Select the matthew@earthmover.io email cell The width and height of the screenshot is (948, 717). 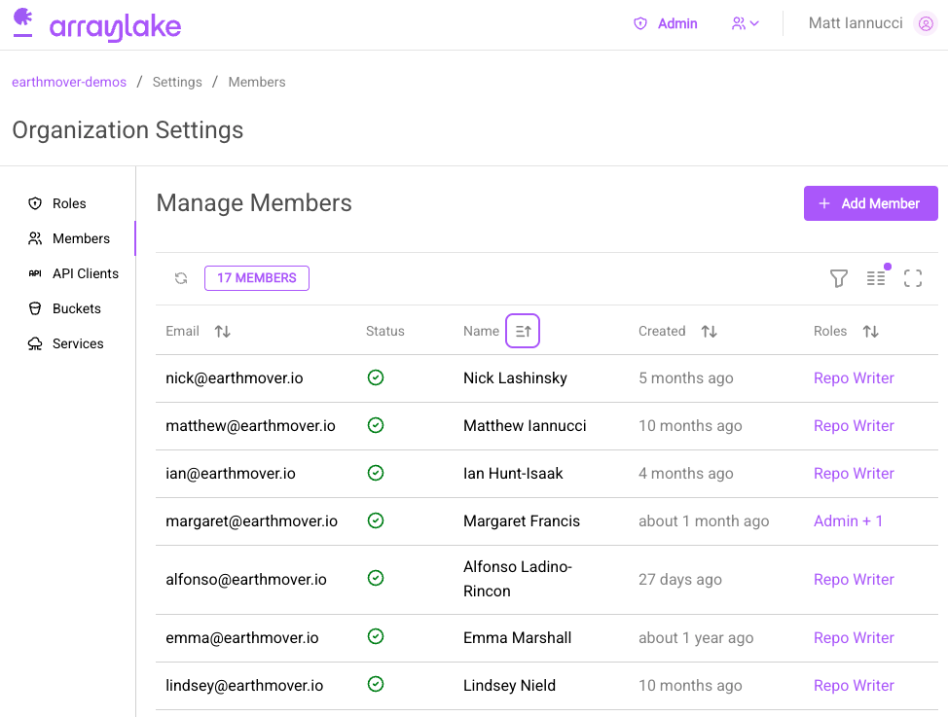[x=250, y=425]
